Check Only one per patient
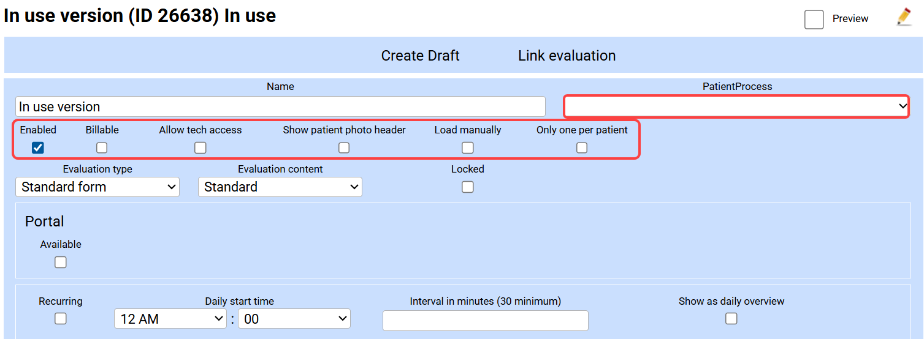 tap(582, 147)
